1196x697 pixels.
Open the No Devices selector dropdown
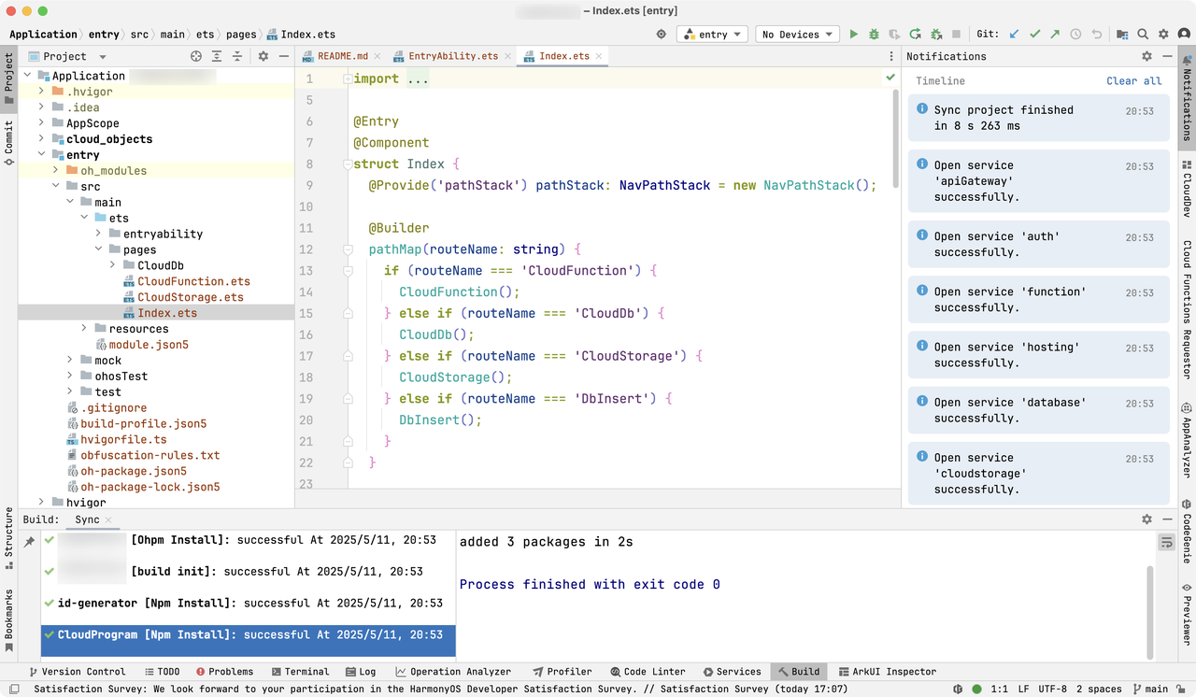[x=797, y=35]
